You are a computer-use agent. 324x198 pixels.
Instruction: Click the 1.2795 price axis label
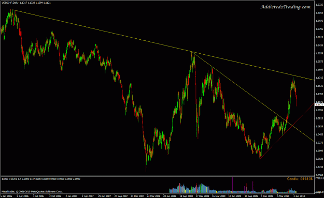(x=319, y=29)
